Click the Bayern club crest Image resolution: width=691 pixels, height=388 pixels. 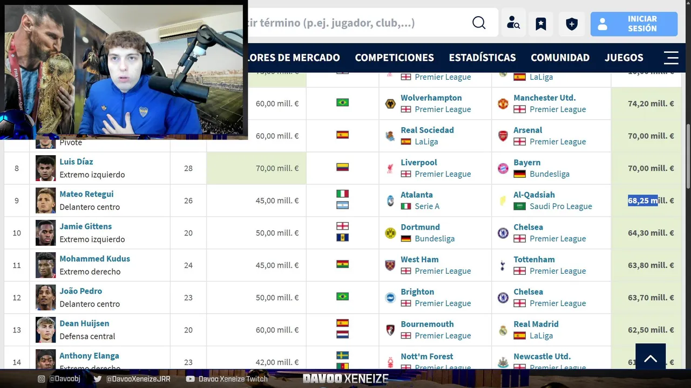click(503, 168)
